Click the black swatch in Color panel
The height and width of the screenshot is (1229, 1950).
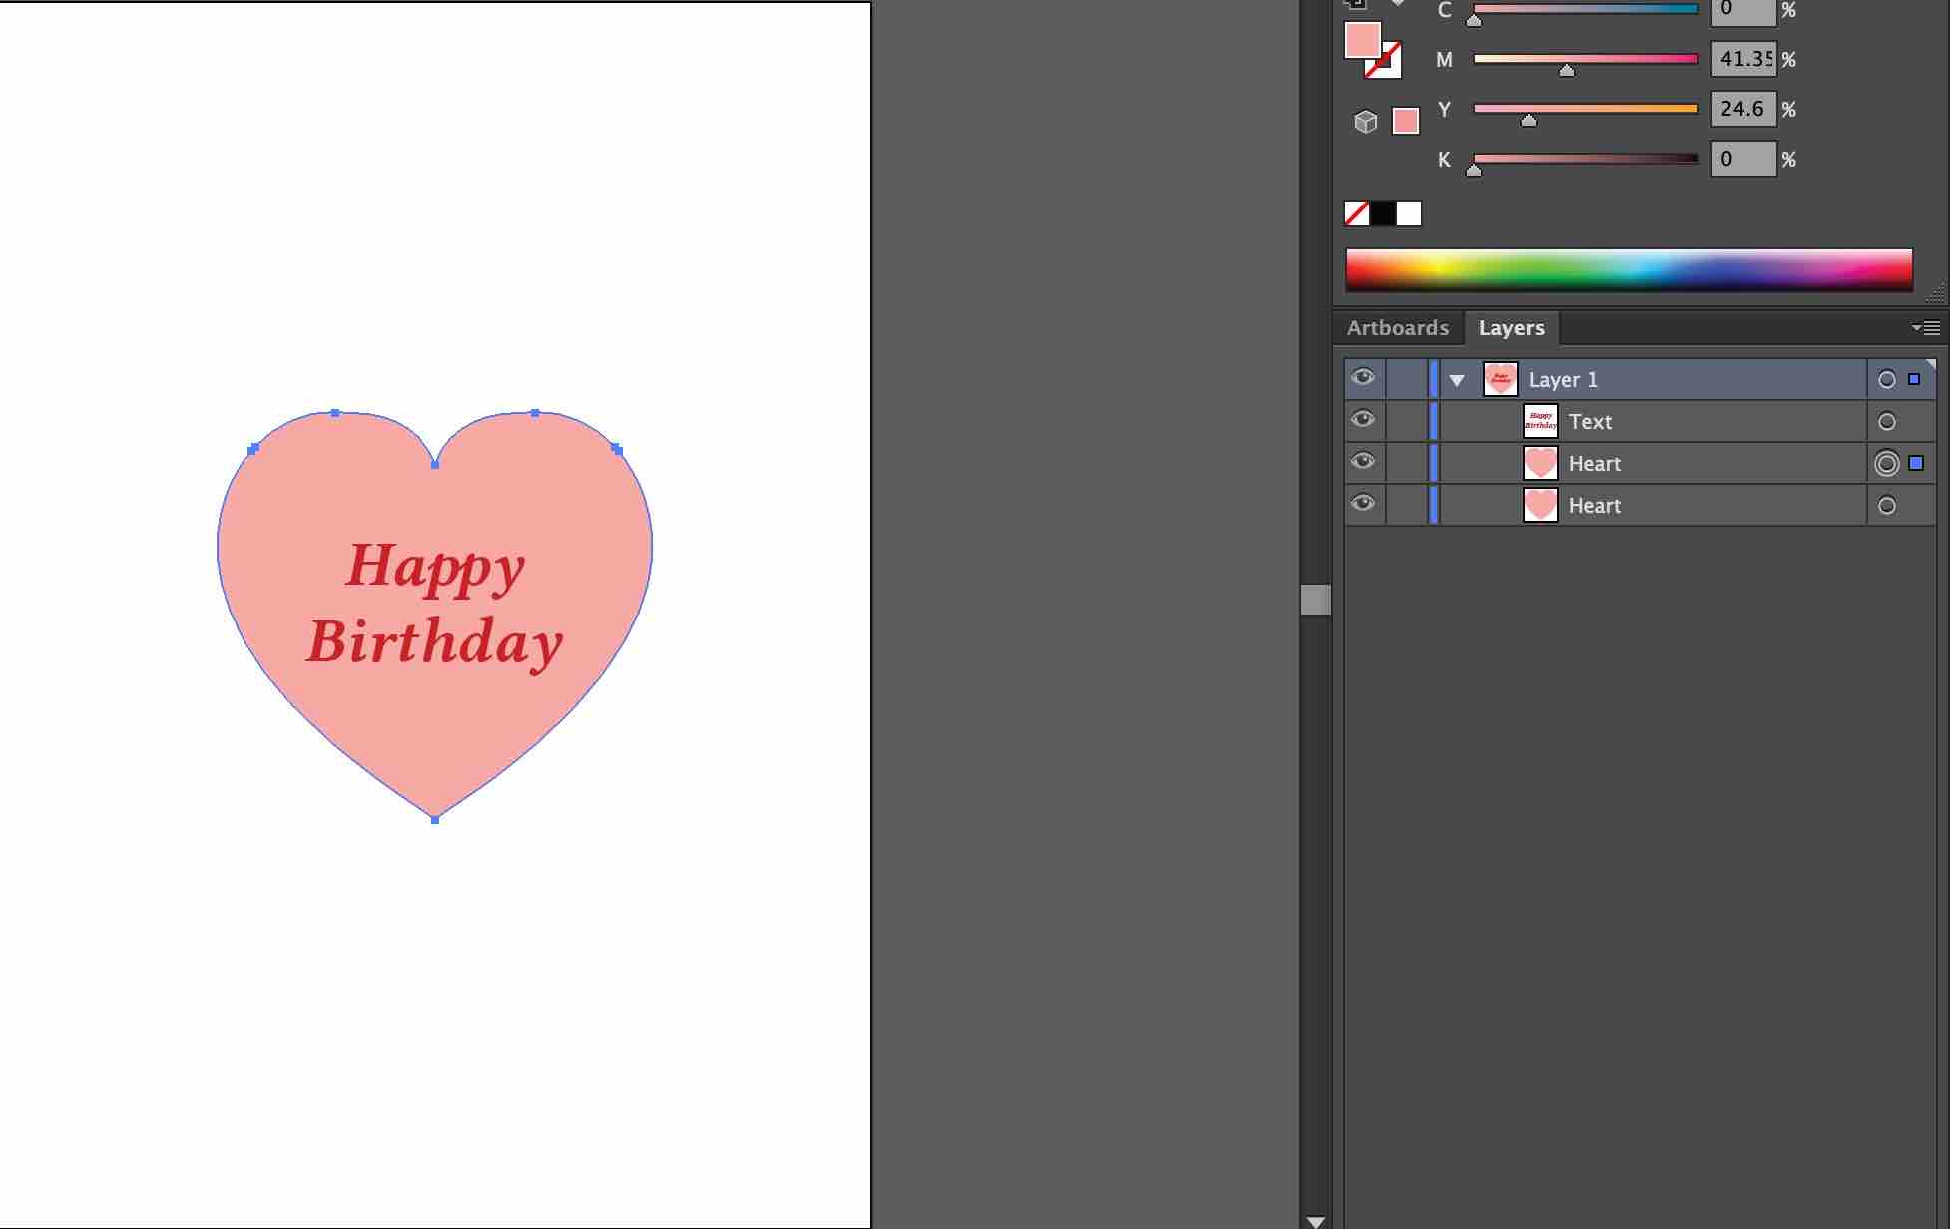(x=1382, y=213)
